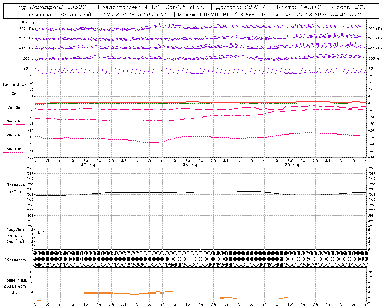
Task: Click the (км) convective height unit label
Action: (15, 292)
